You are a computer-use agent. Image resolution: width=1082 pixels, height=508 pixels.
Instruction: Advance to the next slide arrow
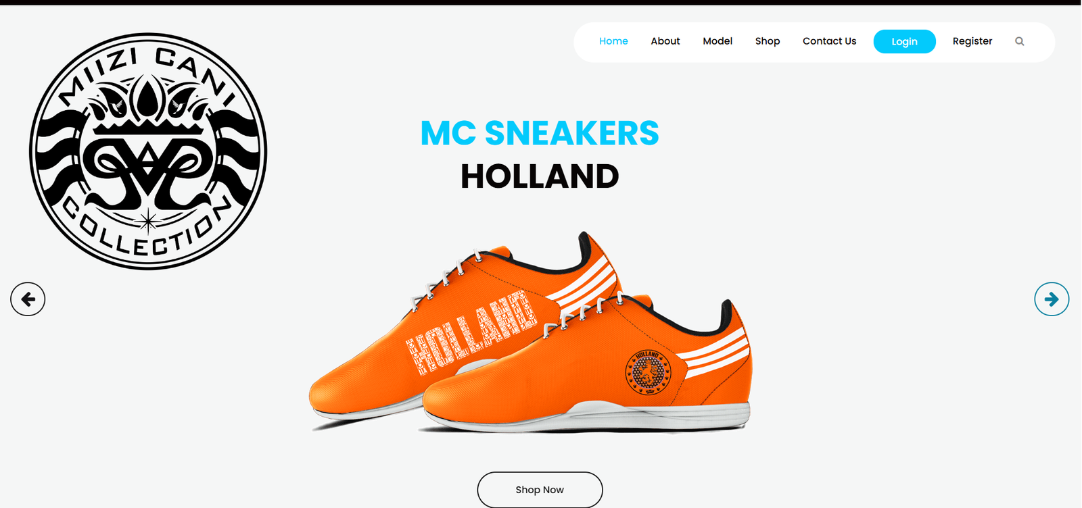click(x=1052, y=299)
